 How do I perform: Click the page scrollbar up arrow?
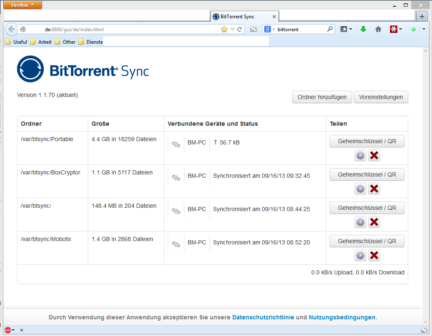pos(426,51)
